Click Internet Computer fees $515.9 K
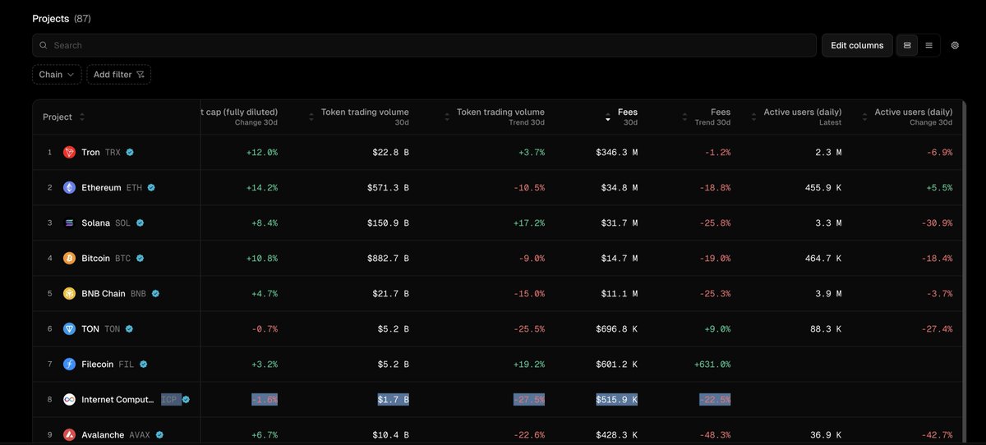 point(616,399)
